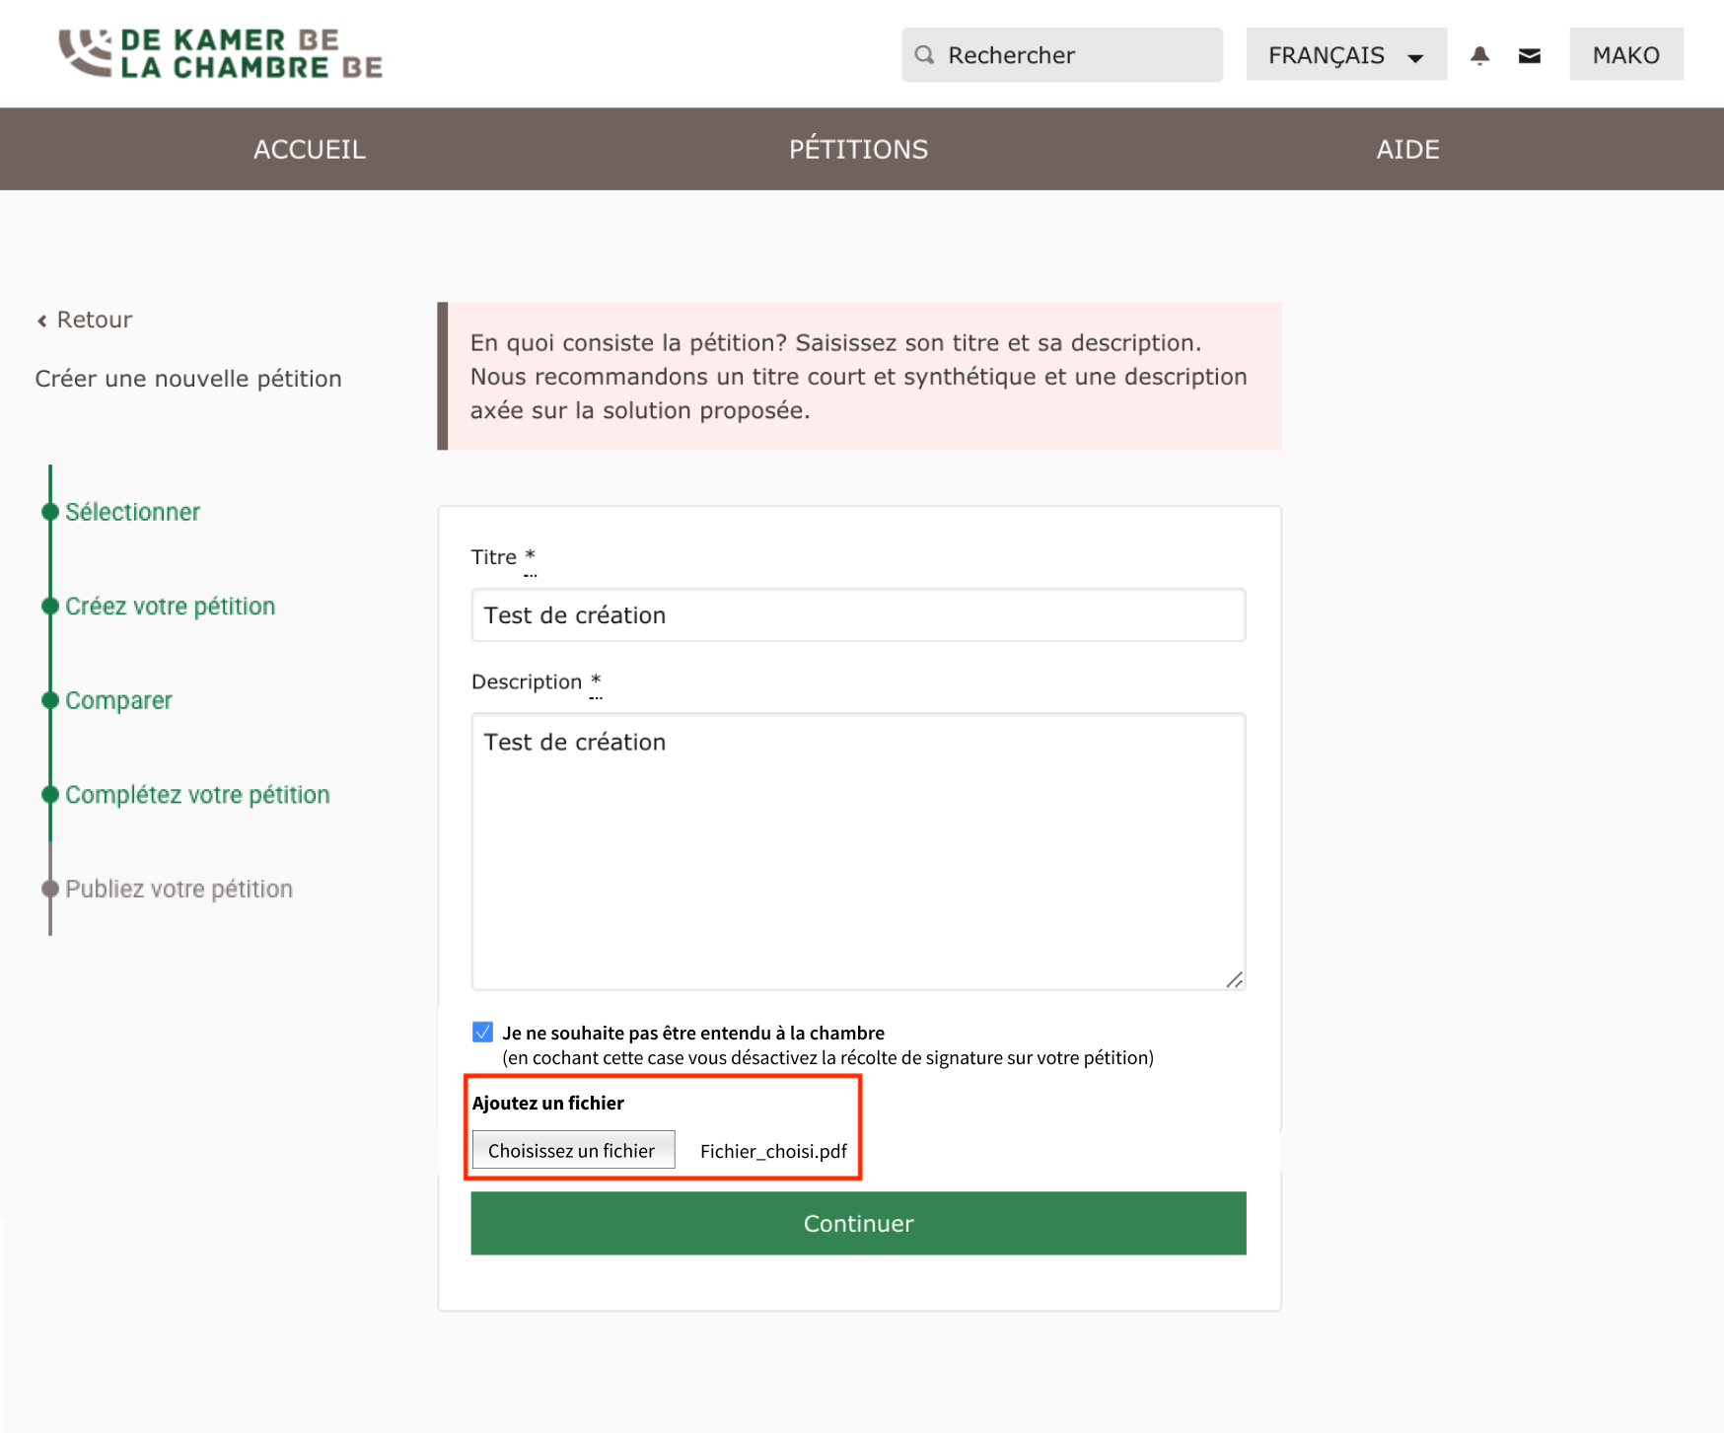Go to ACCUEIL menu item
This screenshot has height=1433, width=1724.
coord(309,149)
